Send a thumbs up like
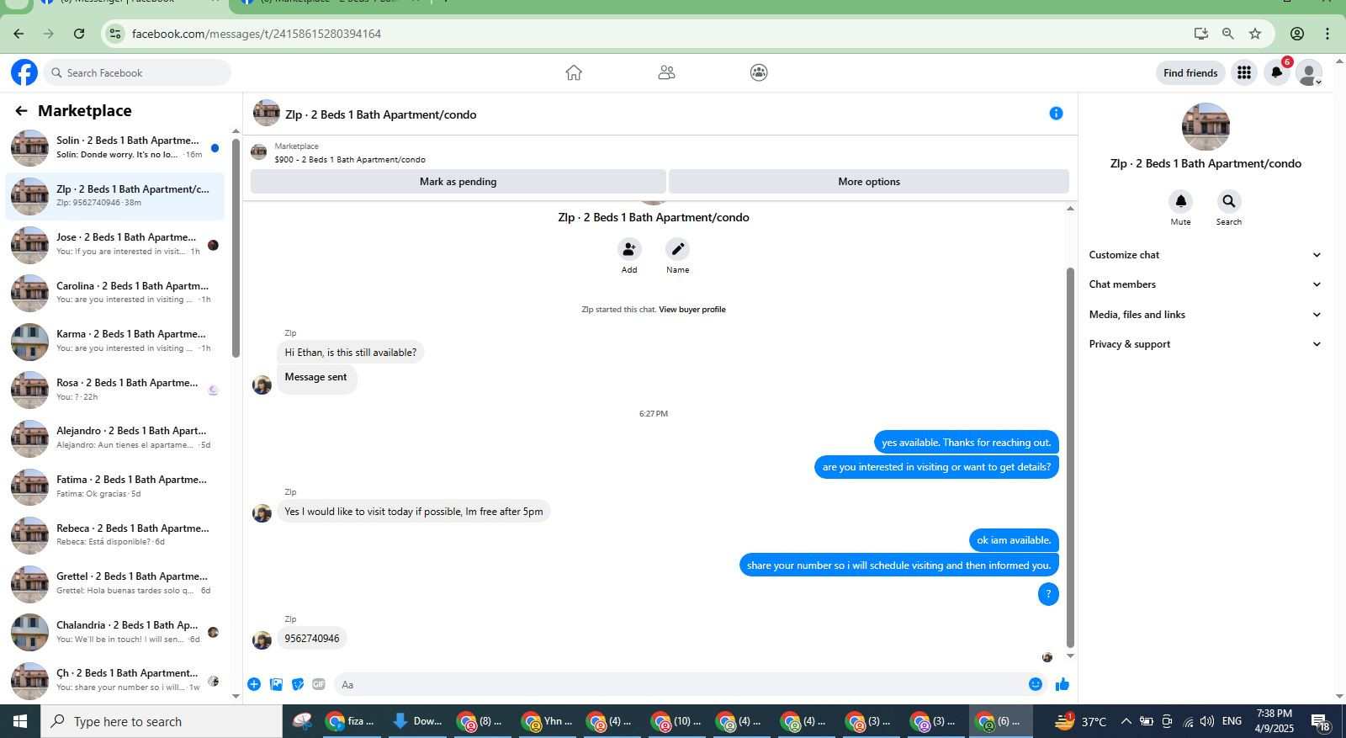Image resolution: width=1346 pixels, height=738 pixels. [1062, 684]
